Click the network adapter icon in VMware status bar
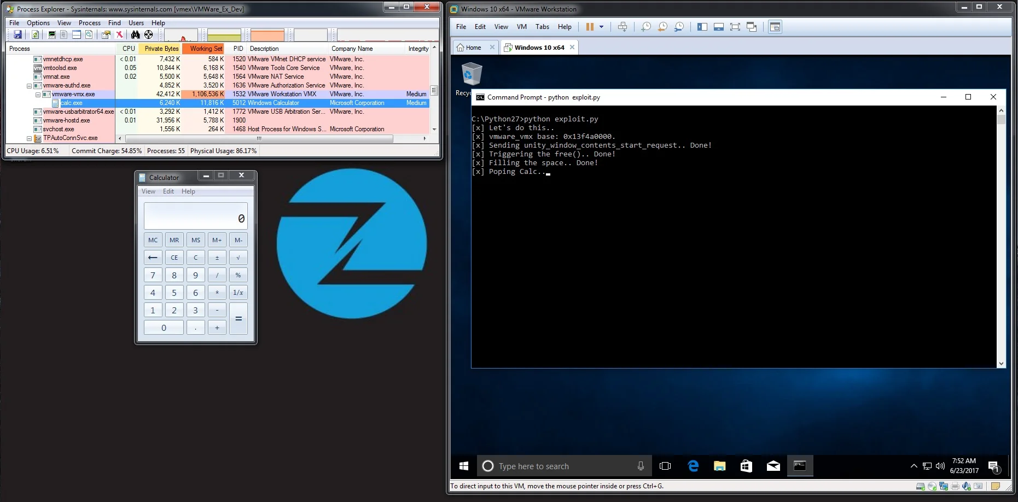 [x=944, y=486]
